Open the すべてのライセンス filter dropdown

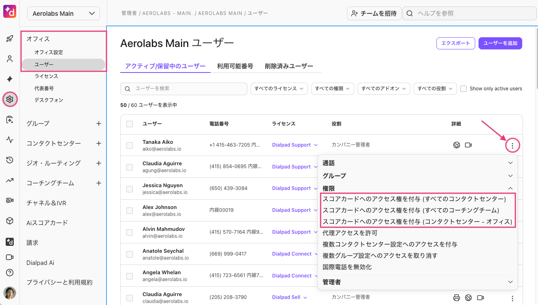click(279, 89)
